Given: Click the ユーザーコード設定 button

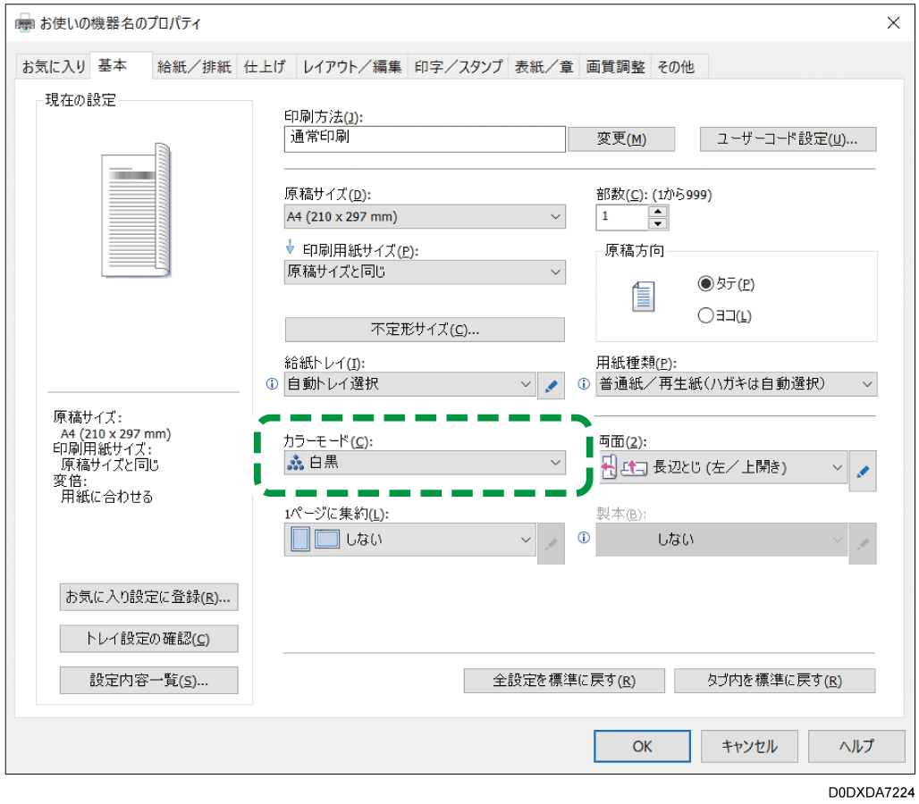Looking at the screenshot, I should click(x=787, y=139).
